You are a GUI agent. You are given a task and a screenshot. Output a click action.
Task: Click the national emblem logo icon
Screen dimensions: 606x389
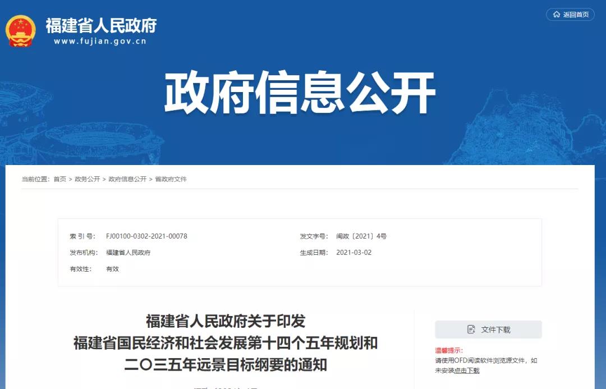coord(21,30)
